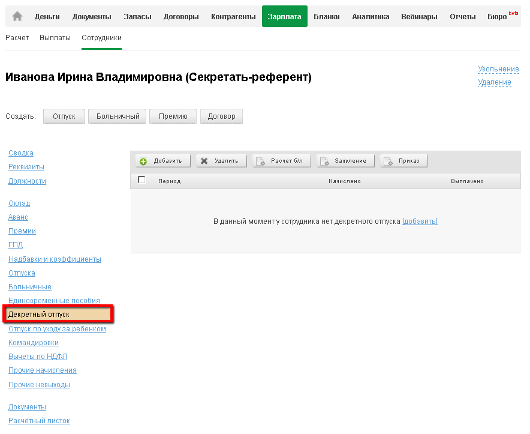Create a new Отпуск
This screenshot has height=434, width=530.
(x=64, y=116)
